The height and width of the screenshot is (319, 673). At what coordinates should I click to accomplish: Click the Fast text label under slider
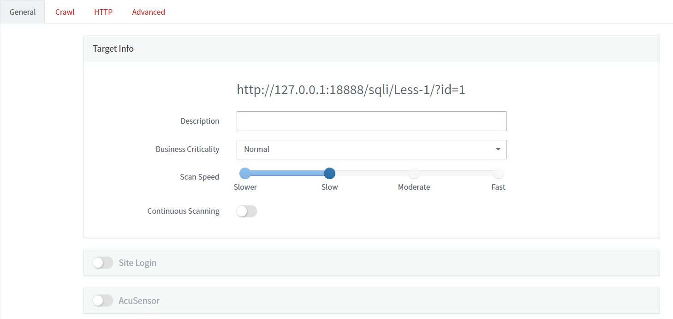click(x=498, y=187)
